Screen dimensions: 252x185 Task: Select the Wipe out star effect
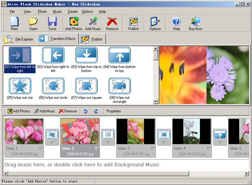pos(20,88)
